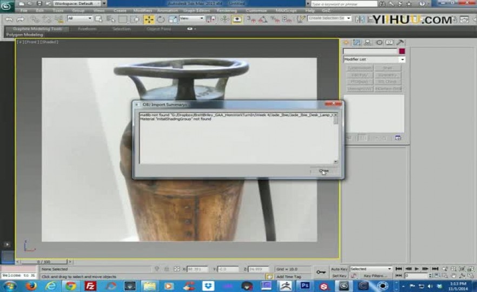Open the GoZ menu
This screenshot has height=292, width=477.
[x=326, y=10]
